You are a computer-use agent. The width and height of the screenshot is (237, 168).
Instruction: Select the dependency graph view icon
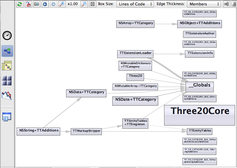[x=7, y=51]
